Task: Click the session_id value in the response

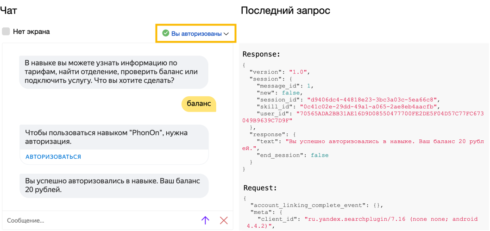Action: (372, 100)
